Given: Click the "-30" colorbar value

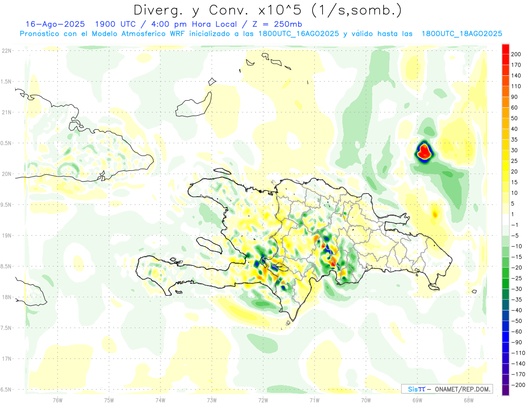Looking at the screenshot, I should point(517,289).
